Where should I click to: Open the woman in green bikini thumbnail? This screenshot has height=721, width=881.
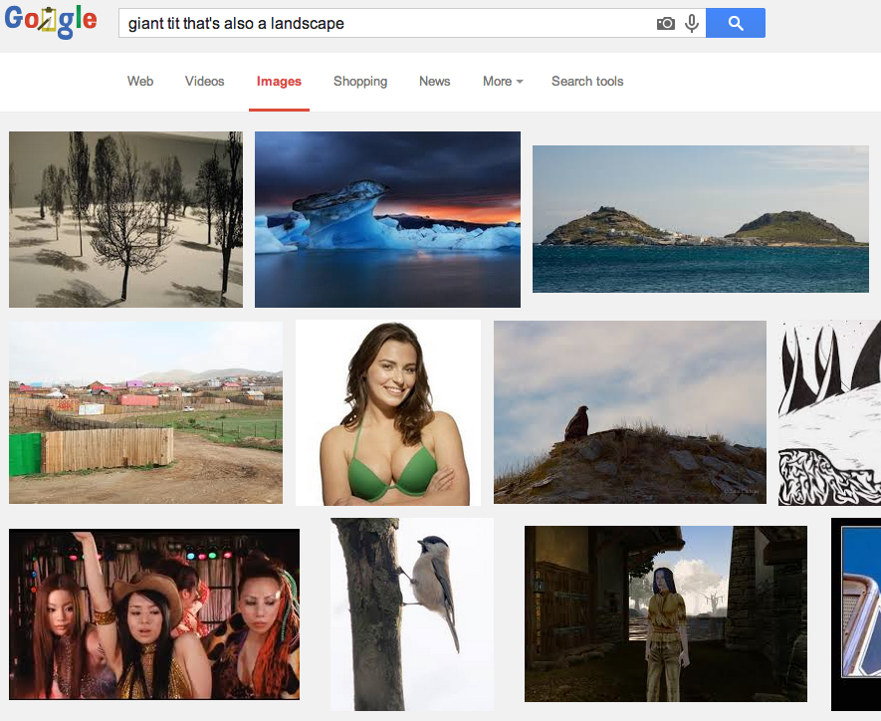(388, 412)
